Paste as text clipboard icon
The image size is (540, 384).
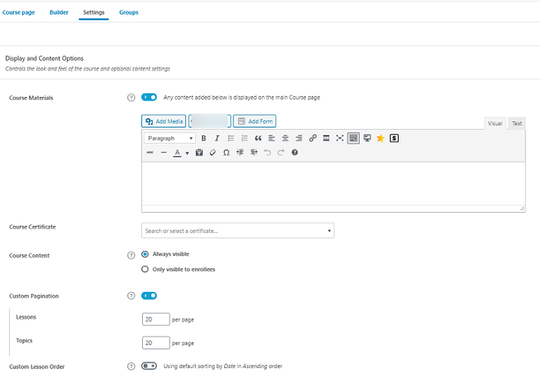(x=199, y=152)
